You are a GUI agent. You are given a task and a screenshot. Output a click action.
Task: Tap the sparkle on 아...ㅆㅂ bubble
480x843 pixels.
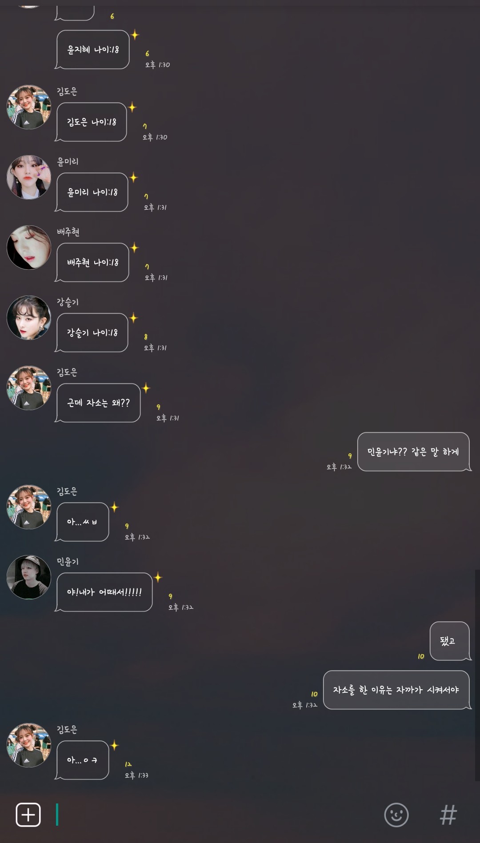click(114, 507)
